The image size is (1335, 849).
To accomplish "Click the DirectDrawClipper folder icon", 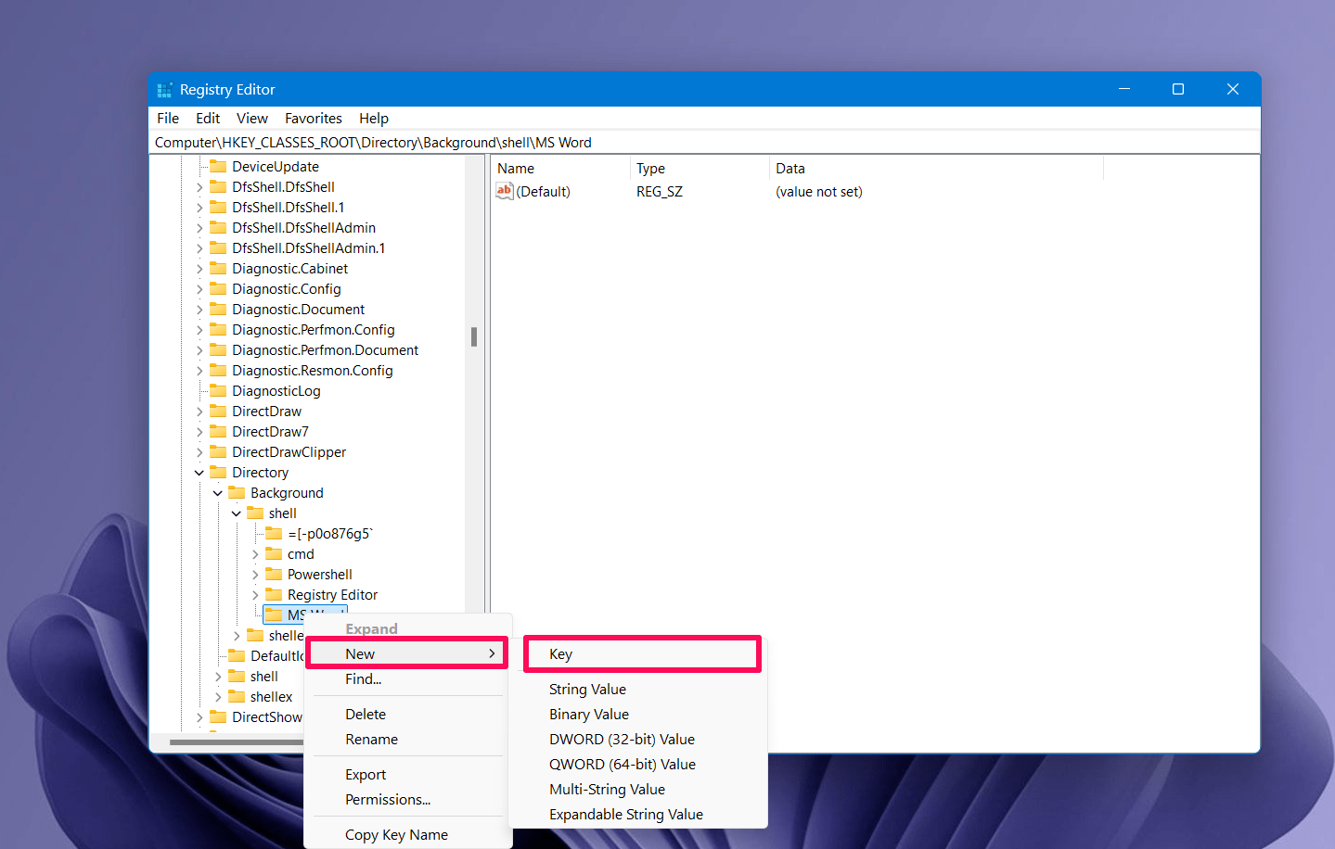I will click(218, 452).
